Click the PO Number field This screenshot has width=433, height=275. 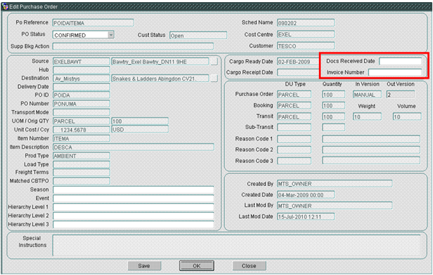pos(81,104)
